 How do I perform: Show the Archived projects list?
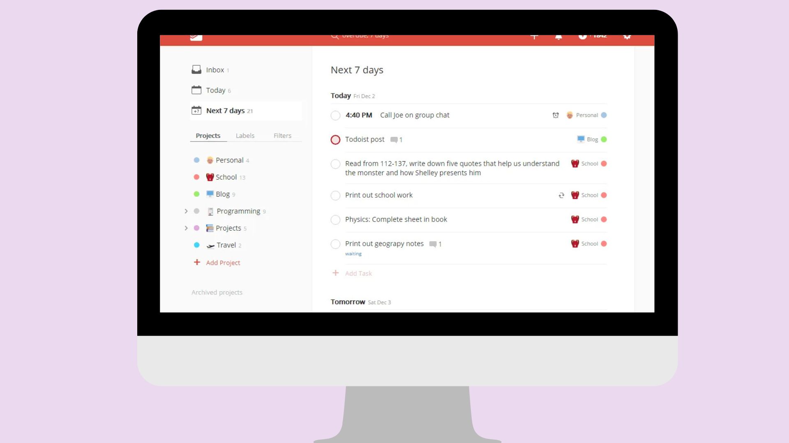pyautogui.click(x=217, y=292)
